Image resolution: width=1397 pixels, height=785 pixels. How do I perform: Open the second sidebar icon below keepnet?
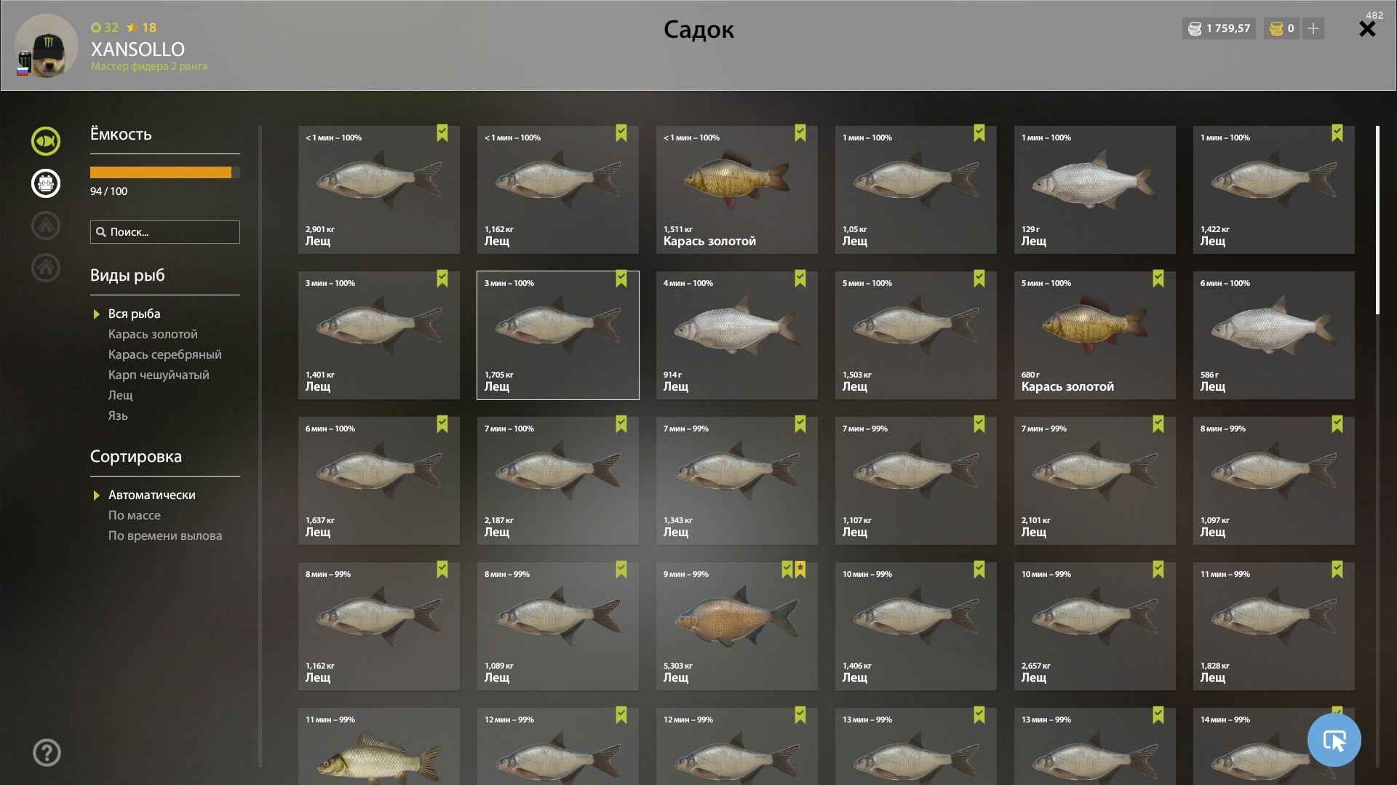pyautogui.click(x=46, y=183)
